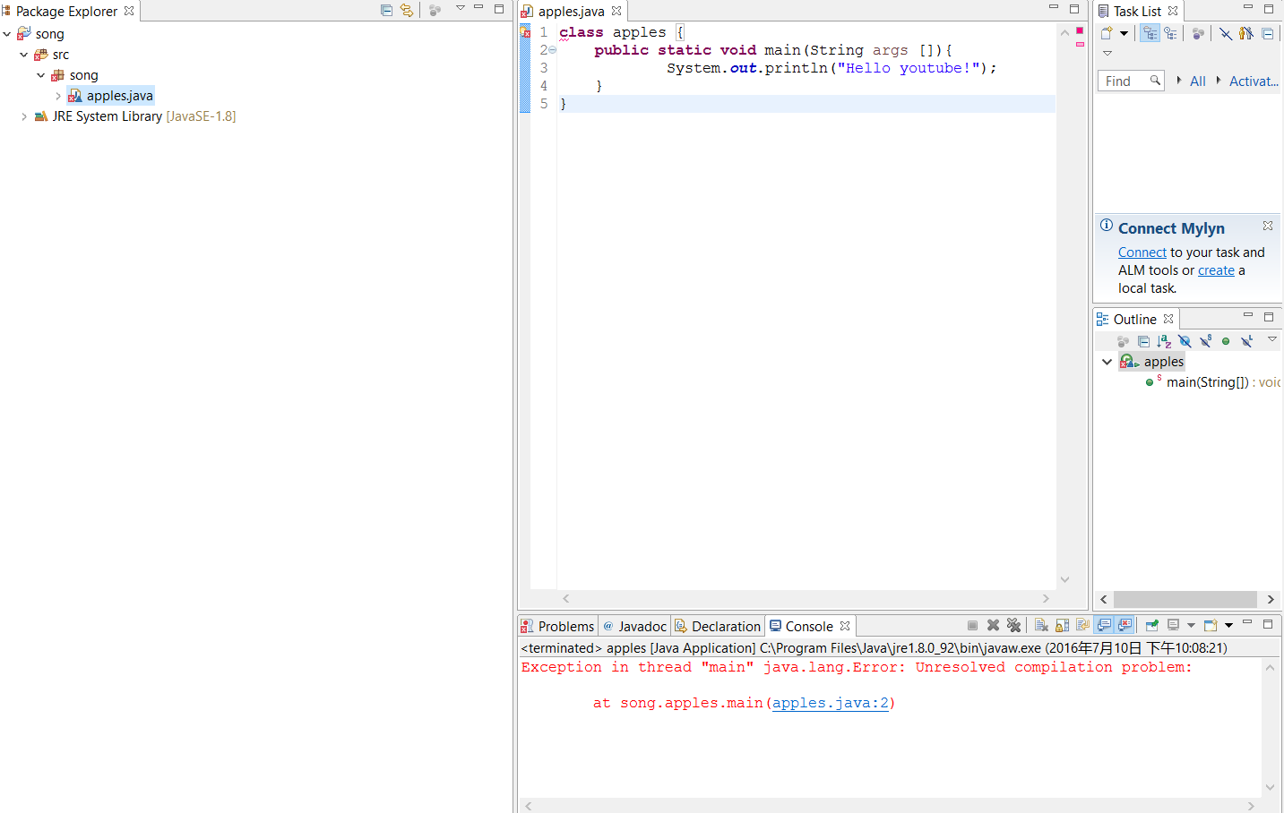Open the apples.java:2 error link in Console
The image size is (1284, 813).
click(829, 703)
